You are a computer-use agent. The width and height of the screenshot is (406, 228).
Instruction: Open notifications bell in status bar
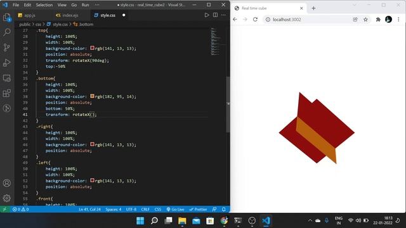tap(224, 210)
